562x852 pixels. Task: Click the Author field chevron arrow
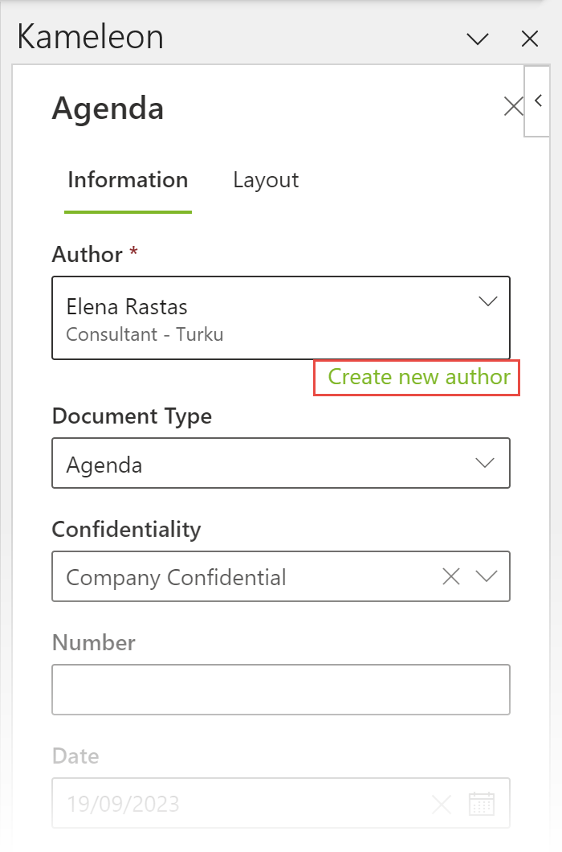point(487,302)
